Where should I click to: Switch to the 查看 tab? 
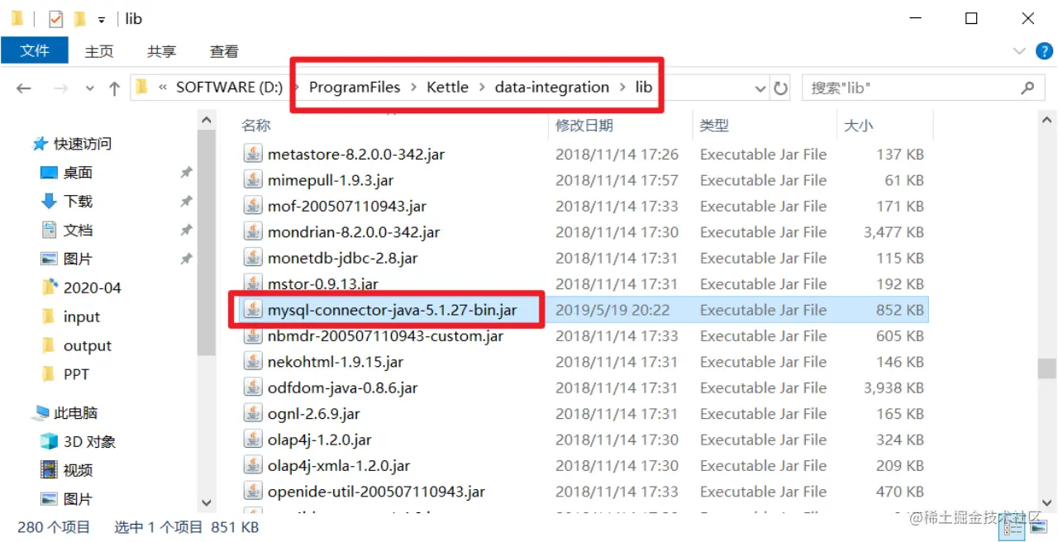coord(224,51)
